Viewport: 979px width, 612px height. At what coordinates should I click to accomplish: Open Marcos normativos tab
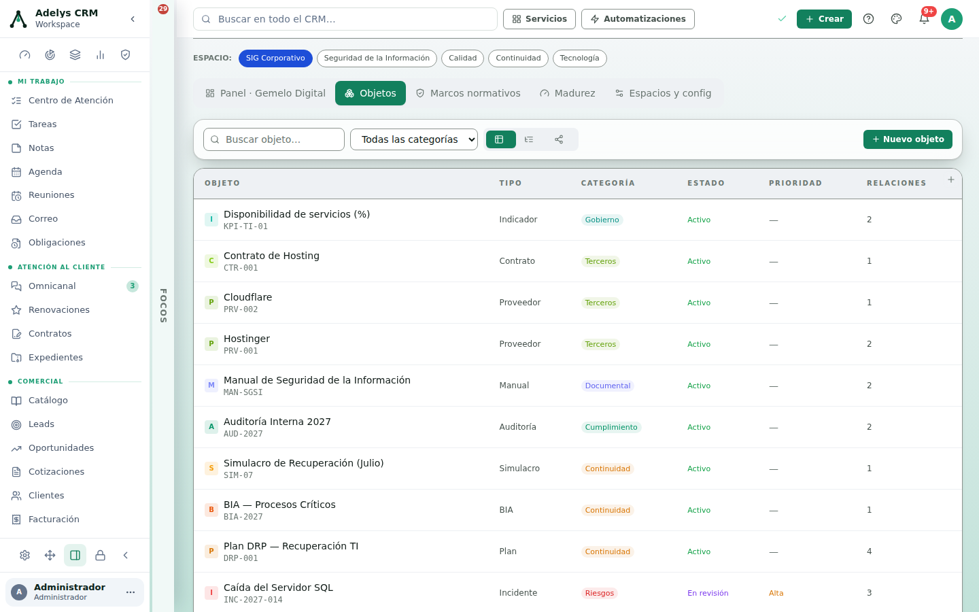(468, 93)
